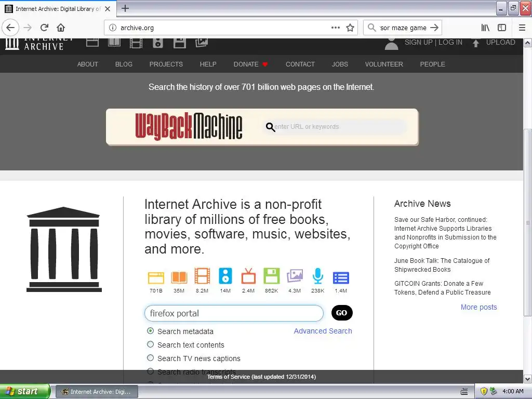532x399 pixels.
Task: Click the firefox portal search field
Action: (234, 313)
